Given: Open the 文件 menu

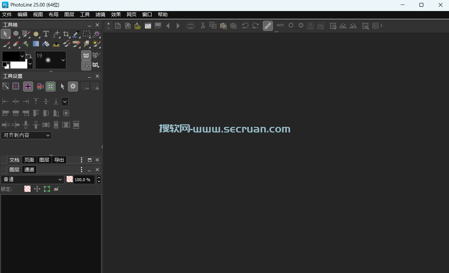Looking at the screenshot, I should click(x=7, y=15).
